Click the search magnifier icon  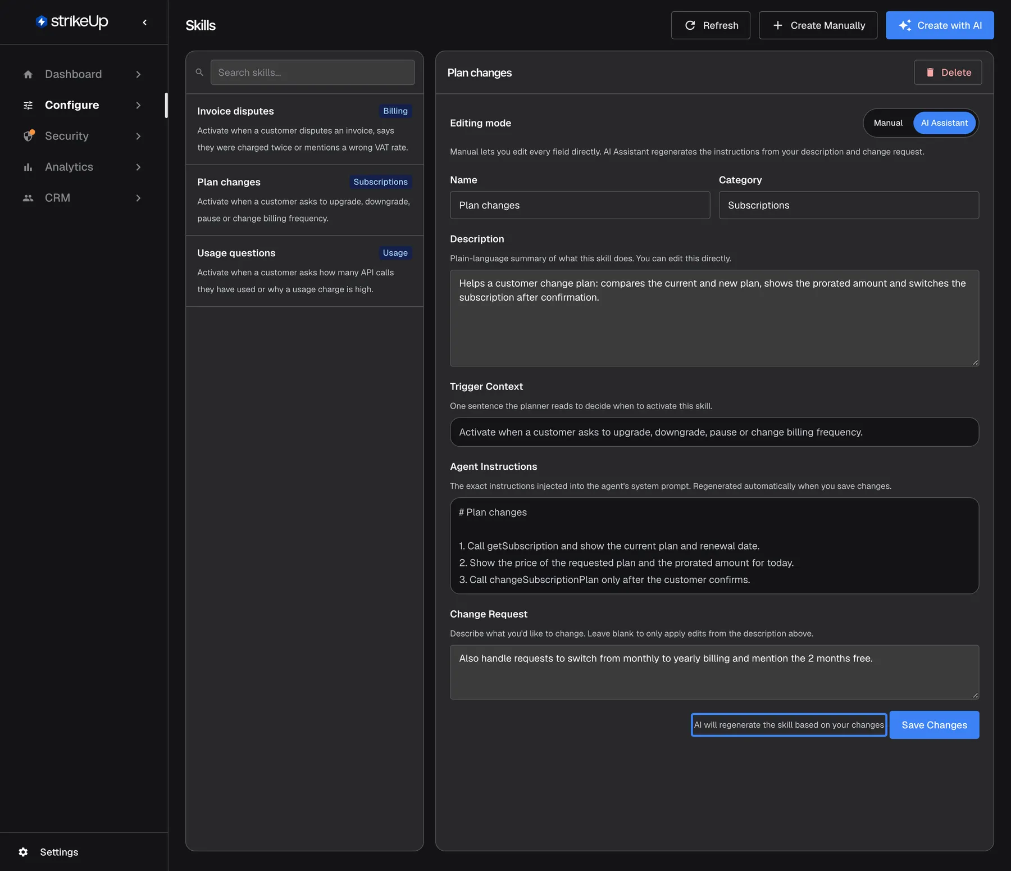199,72
